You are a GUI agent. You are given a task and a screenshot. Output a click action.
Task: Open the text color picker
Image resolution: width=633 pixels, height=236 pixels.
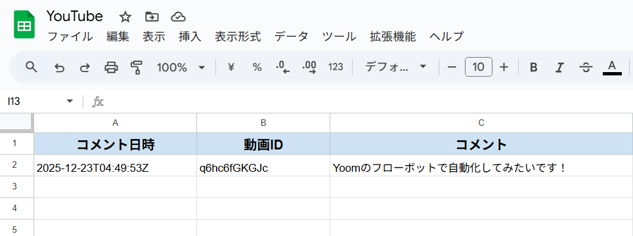pos(611,68)
